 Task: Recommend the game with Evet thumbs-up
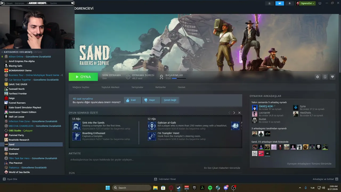click(x=132, y=100)
